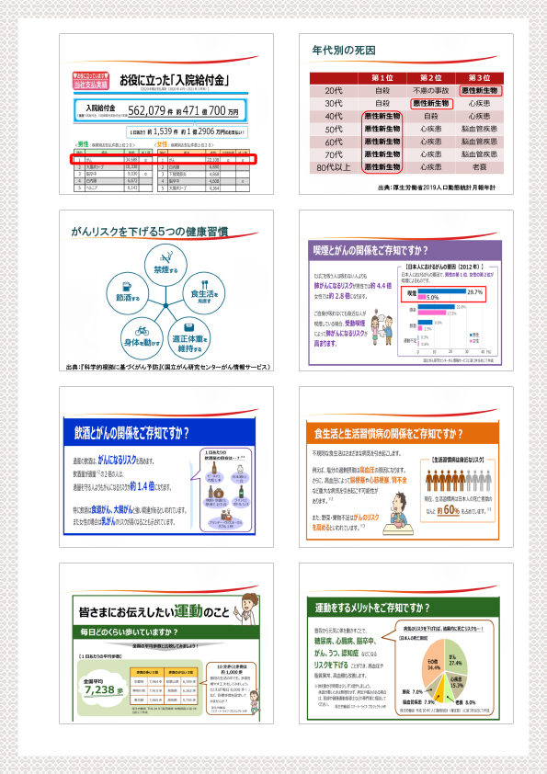Open the 運動をするメリット slide
547x774 pixels.
[405, 643]
